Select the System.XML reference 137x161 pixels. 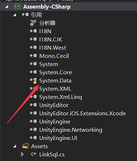click(55, 89)
